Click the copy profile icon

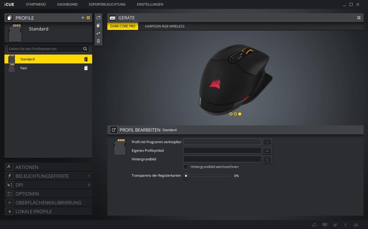(x=98, y=25)
